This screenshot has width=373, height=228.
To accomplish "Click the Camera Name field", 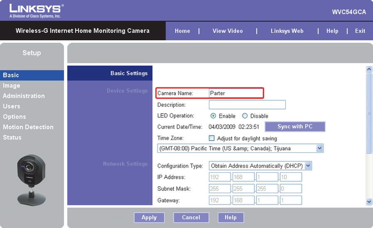I will [236, 93].
